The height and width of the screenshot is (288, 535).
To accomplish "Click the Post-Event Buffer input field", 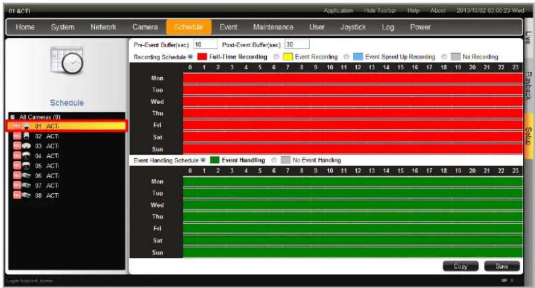I will pos(297,44).
